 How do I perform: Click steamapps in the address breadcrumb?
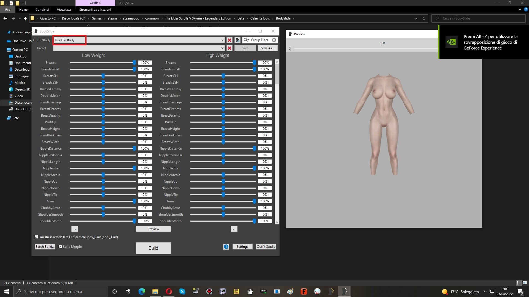tap(131, 18)
